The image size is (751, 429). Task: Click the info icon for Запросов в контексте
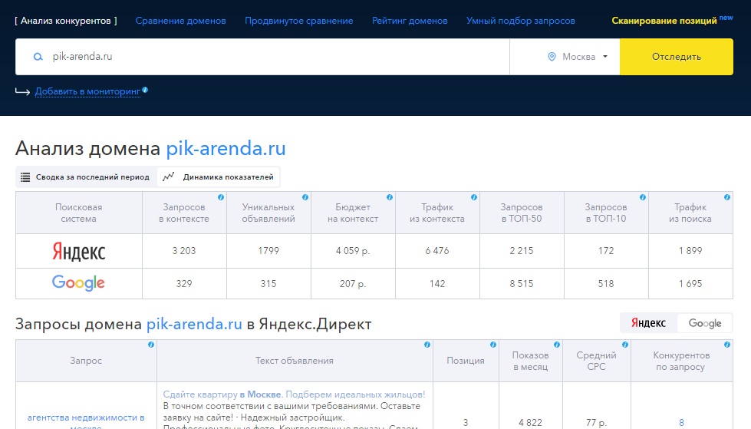(x=221, y=197)
